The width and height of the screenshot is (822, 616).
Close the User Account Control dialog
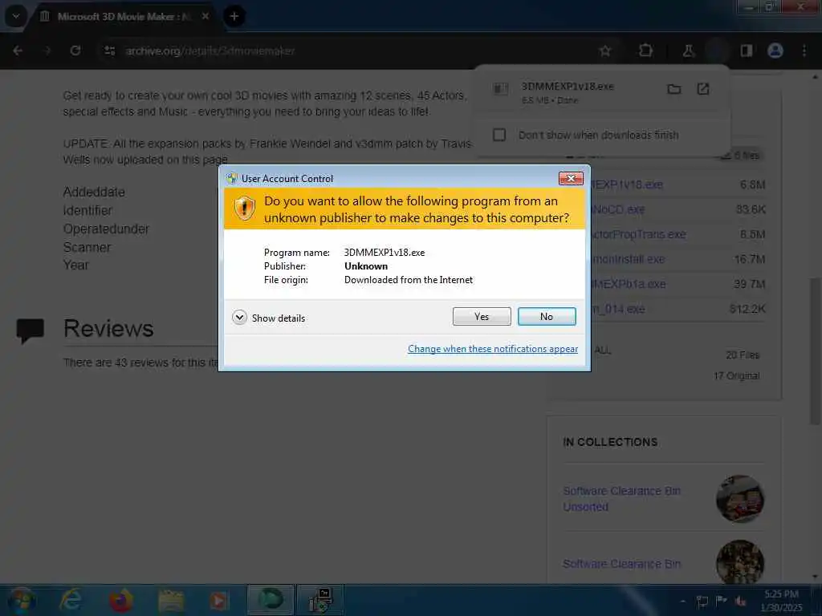click(x=571, y=179)
